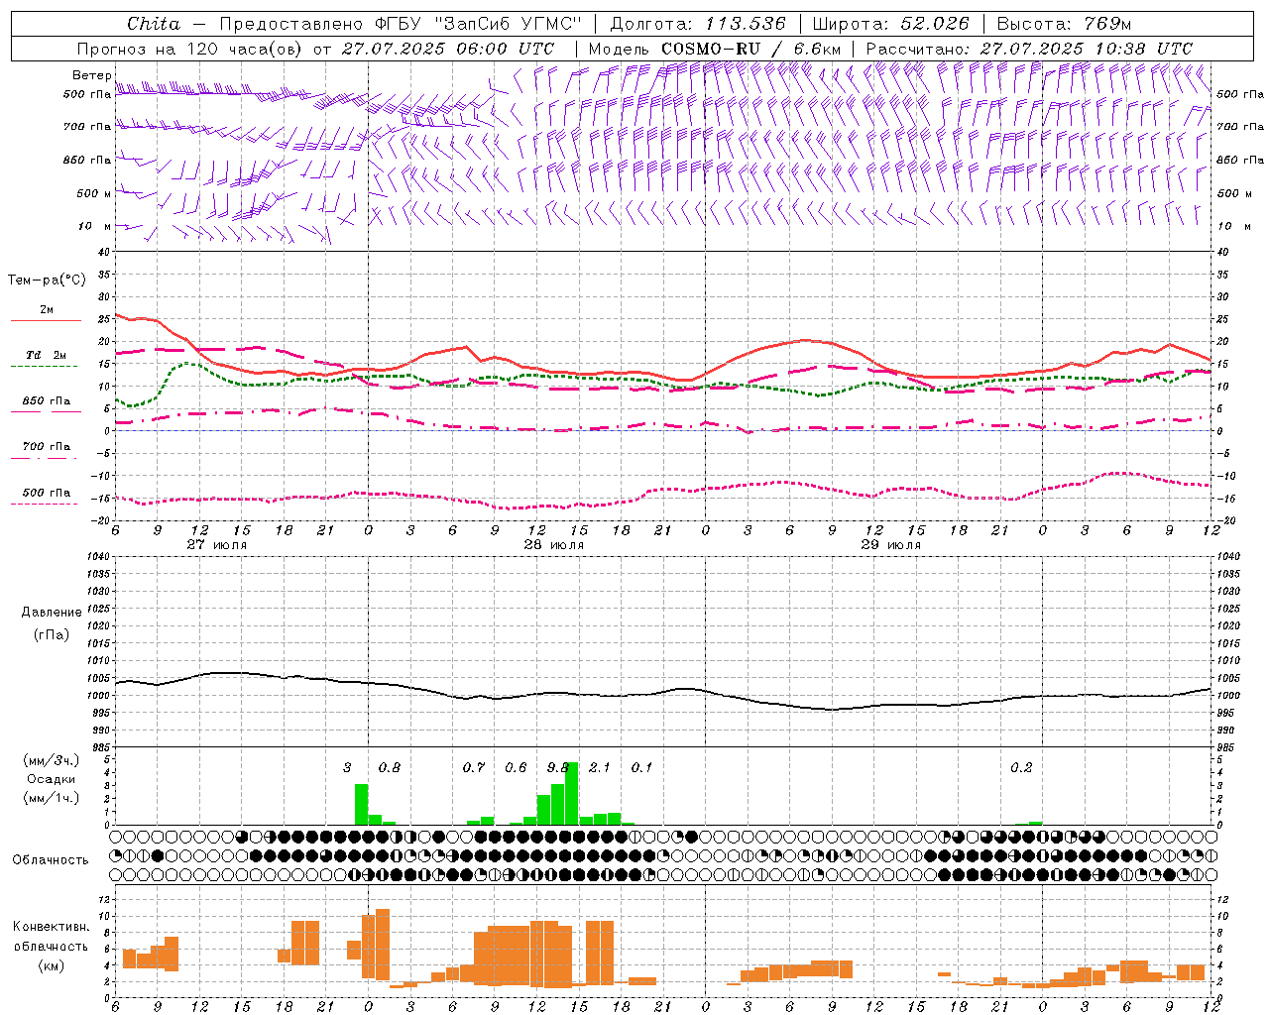The width and height of the screenshot is (1269, 1015).
Task: Click the "Конвективн." convective cloud label
Action: click(52, 927)
